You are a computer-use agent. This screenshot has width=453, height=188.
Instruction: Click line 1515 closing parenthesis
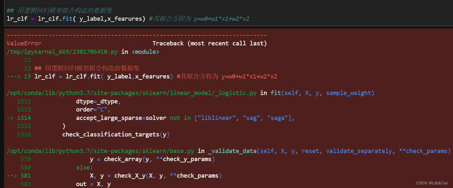(x=64, y=126)
